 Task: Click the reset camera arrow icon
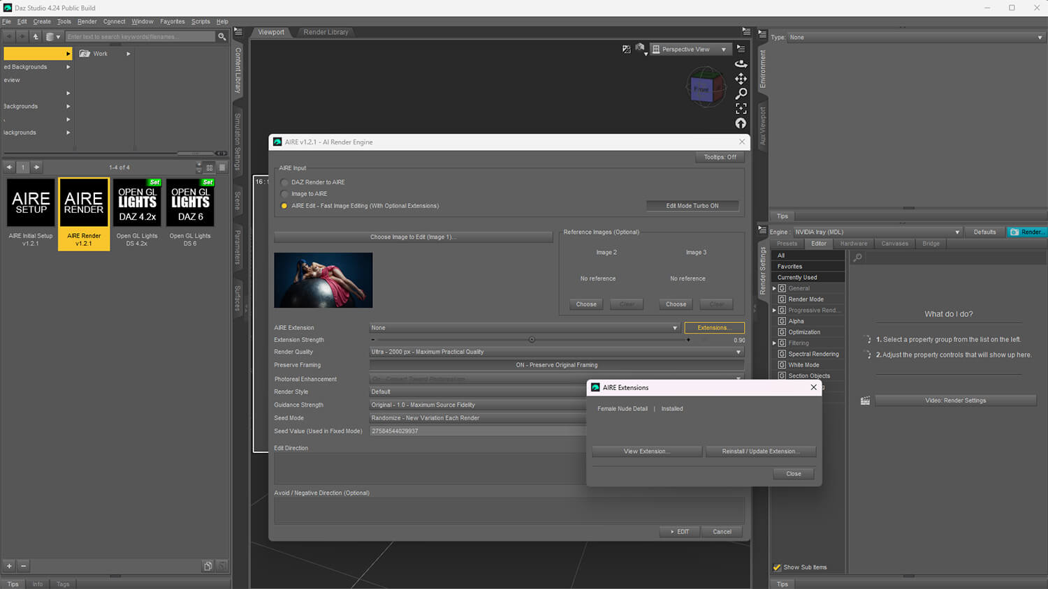click(x=741, y=124)
